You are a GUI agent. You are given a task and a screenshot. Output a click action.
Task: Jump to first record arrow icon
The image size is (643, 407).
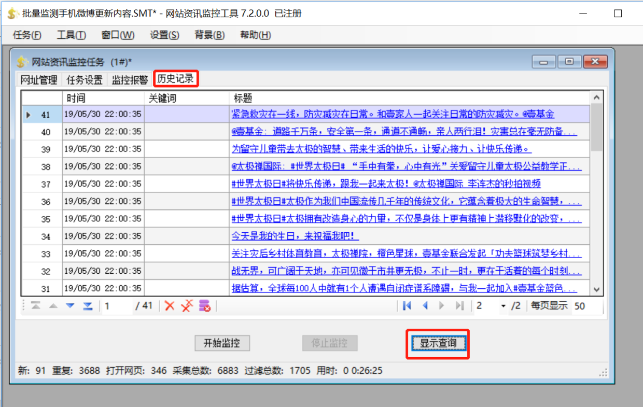point(36,306)
